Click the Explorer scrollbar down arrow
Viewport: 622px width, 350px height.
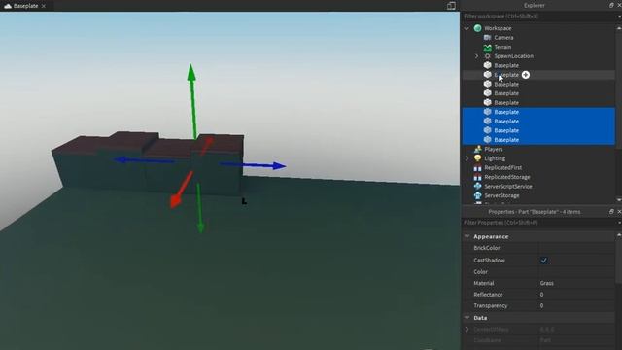pos(619,200)
